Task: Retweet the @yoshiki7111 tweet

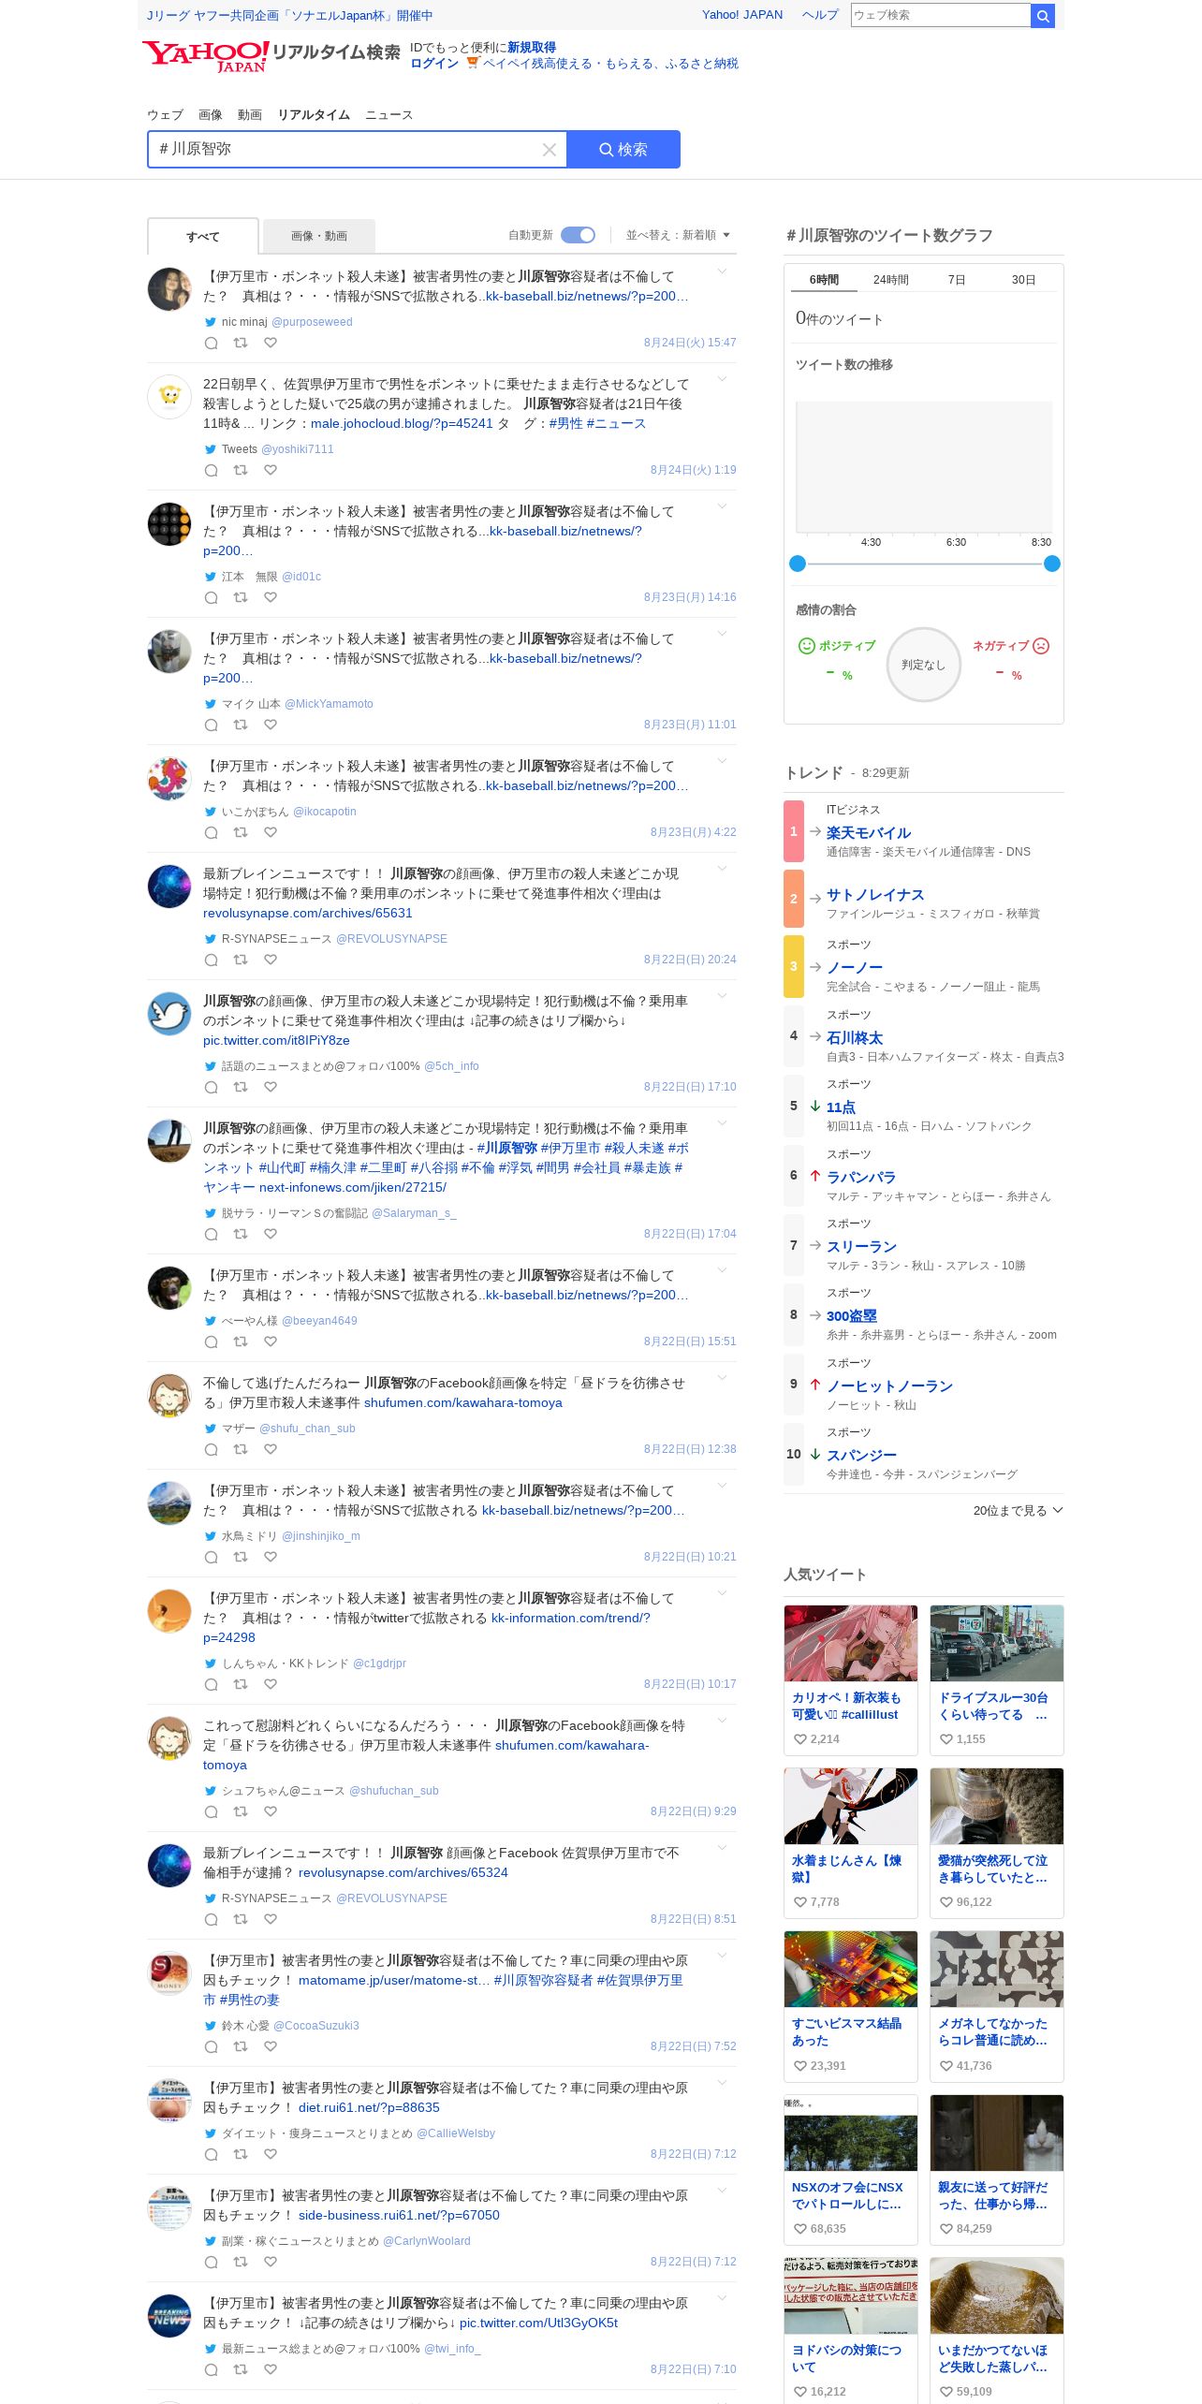Action: (x=241, y=470)
